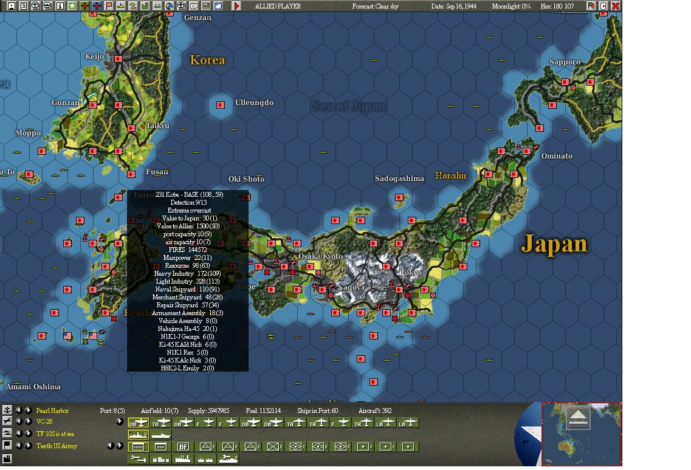Click the 'Ships in Port: 60' text
This screenshot has height=470, width=691.
(x=317, y=410)
